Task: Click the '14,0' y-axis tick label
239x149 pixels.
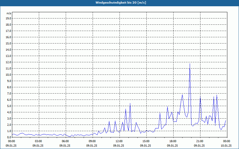Action: (8, 49)
